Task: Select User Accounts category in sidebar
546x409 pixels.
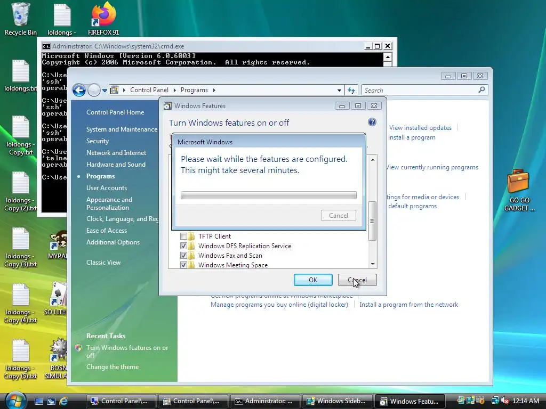Action: click(107, 188)
